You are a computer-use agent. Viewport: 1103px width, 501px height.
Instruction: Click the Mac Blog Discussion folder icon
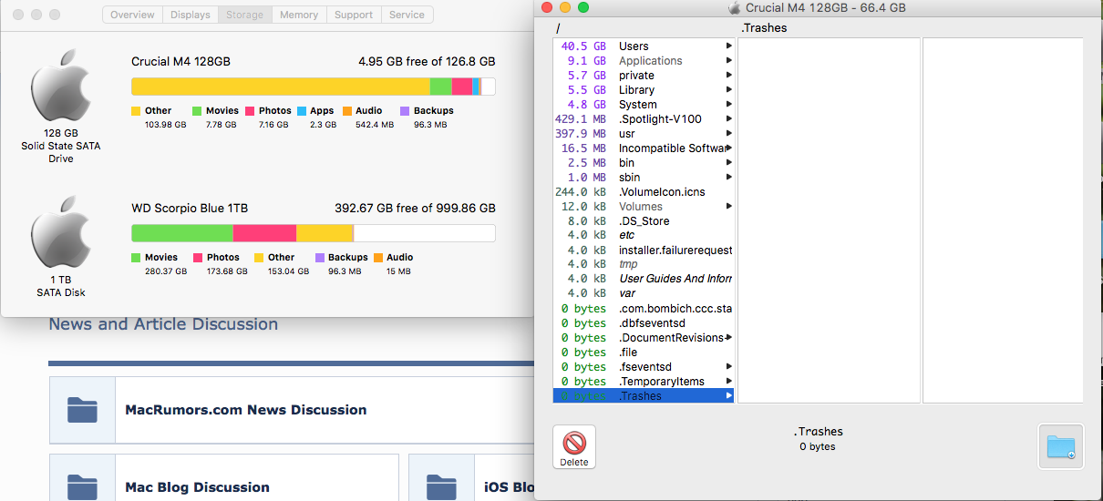82,486
